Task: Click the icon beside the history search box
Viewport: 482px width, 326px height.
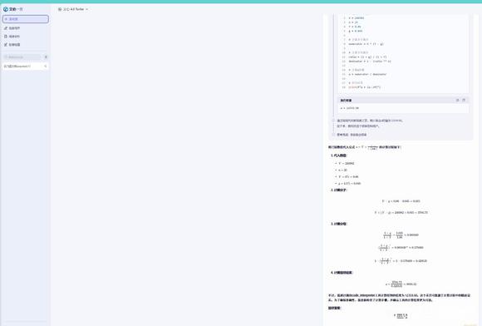Action: pyautogui.click(x=46, y=57)
